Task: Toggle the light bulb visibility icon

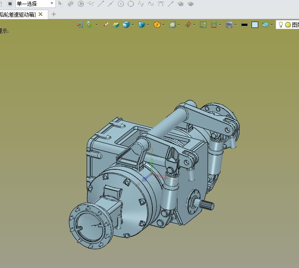Action: [281, 25]
